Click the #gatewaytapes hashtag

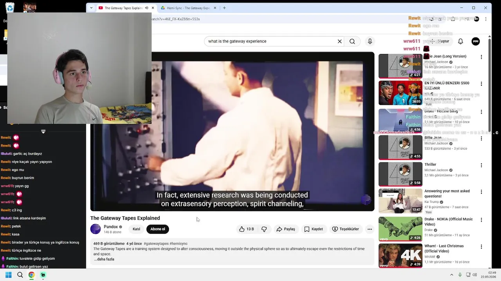point(156,244)
